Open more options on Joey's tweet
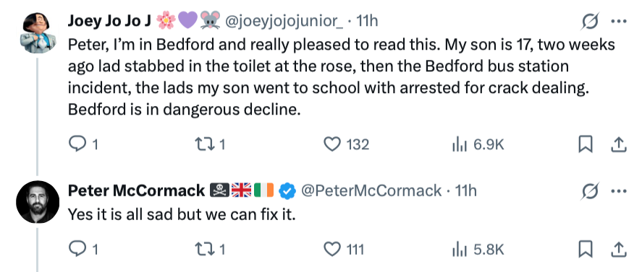Image resolution: width=642 pixels, height=272 pixels. coord(619,22)
